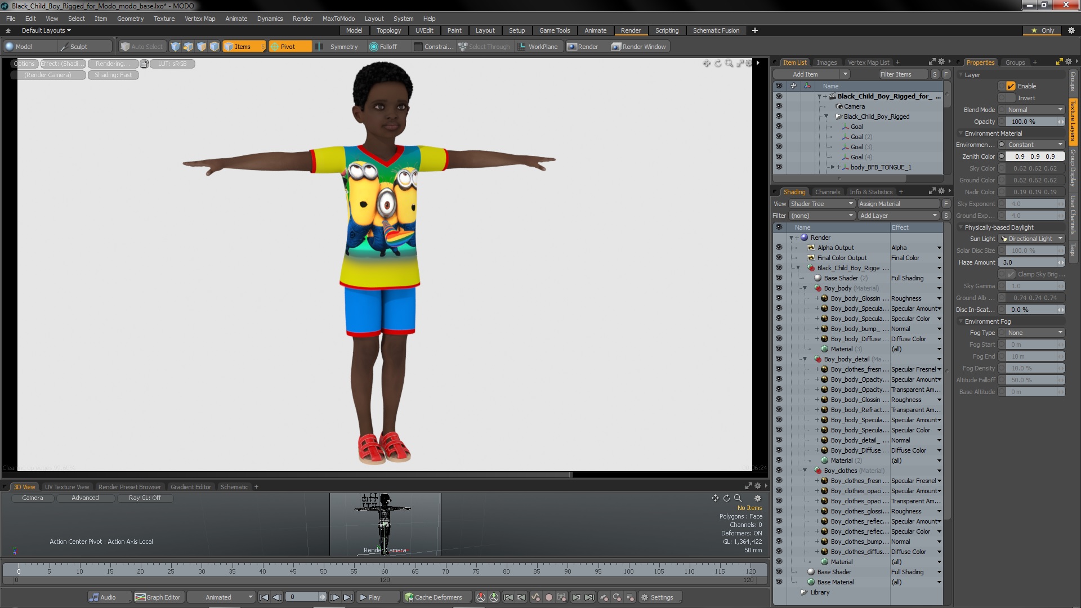1081x608 pixels.
Task: Toggle Pivot mode
Action: click(x=290, y=47)
